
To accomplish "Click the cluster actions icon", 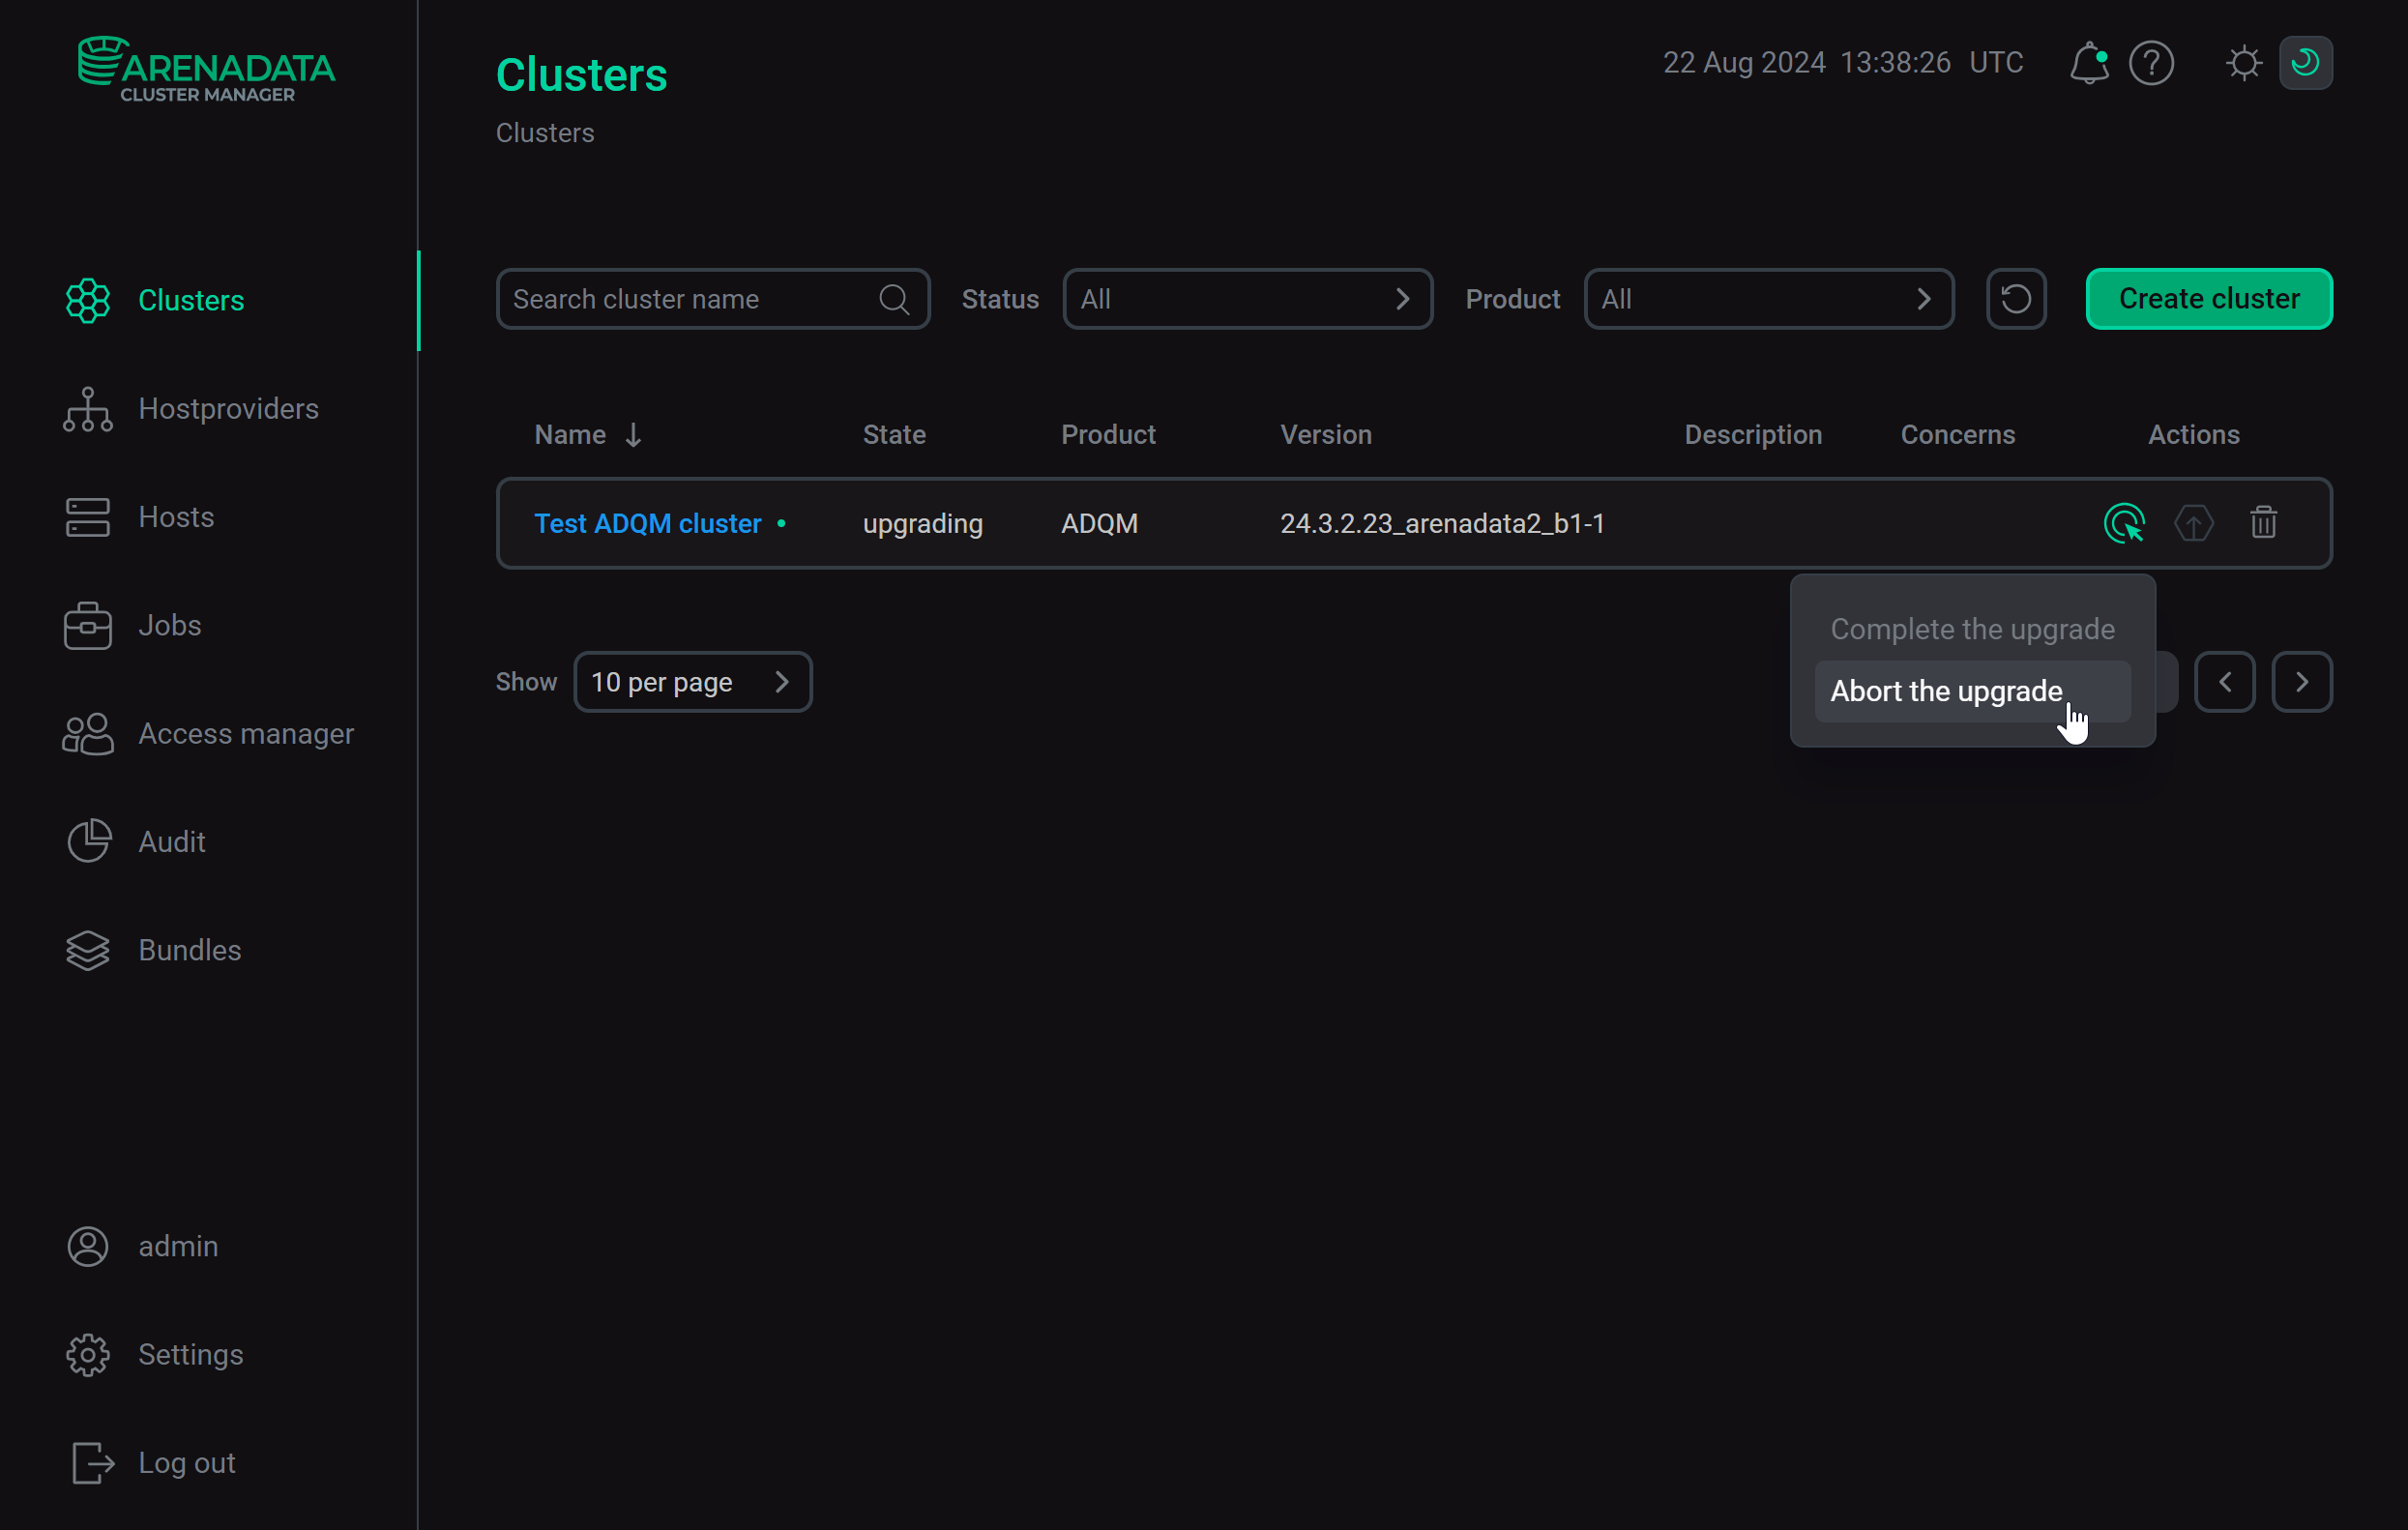I will pyautogui.click(x=2123, y=523).
